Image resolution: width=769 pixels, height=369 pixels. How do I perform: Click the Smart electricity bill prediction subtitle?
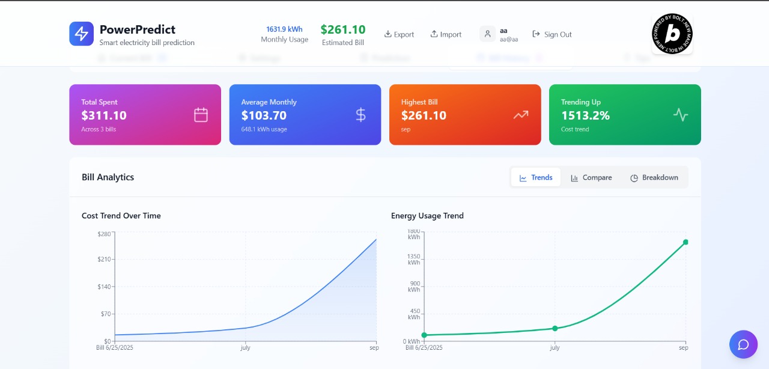click(147, 43)
